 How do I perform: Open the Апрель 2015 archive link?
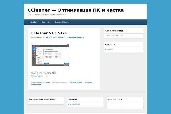point(75,104)
